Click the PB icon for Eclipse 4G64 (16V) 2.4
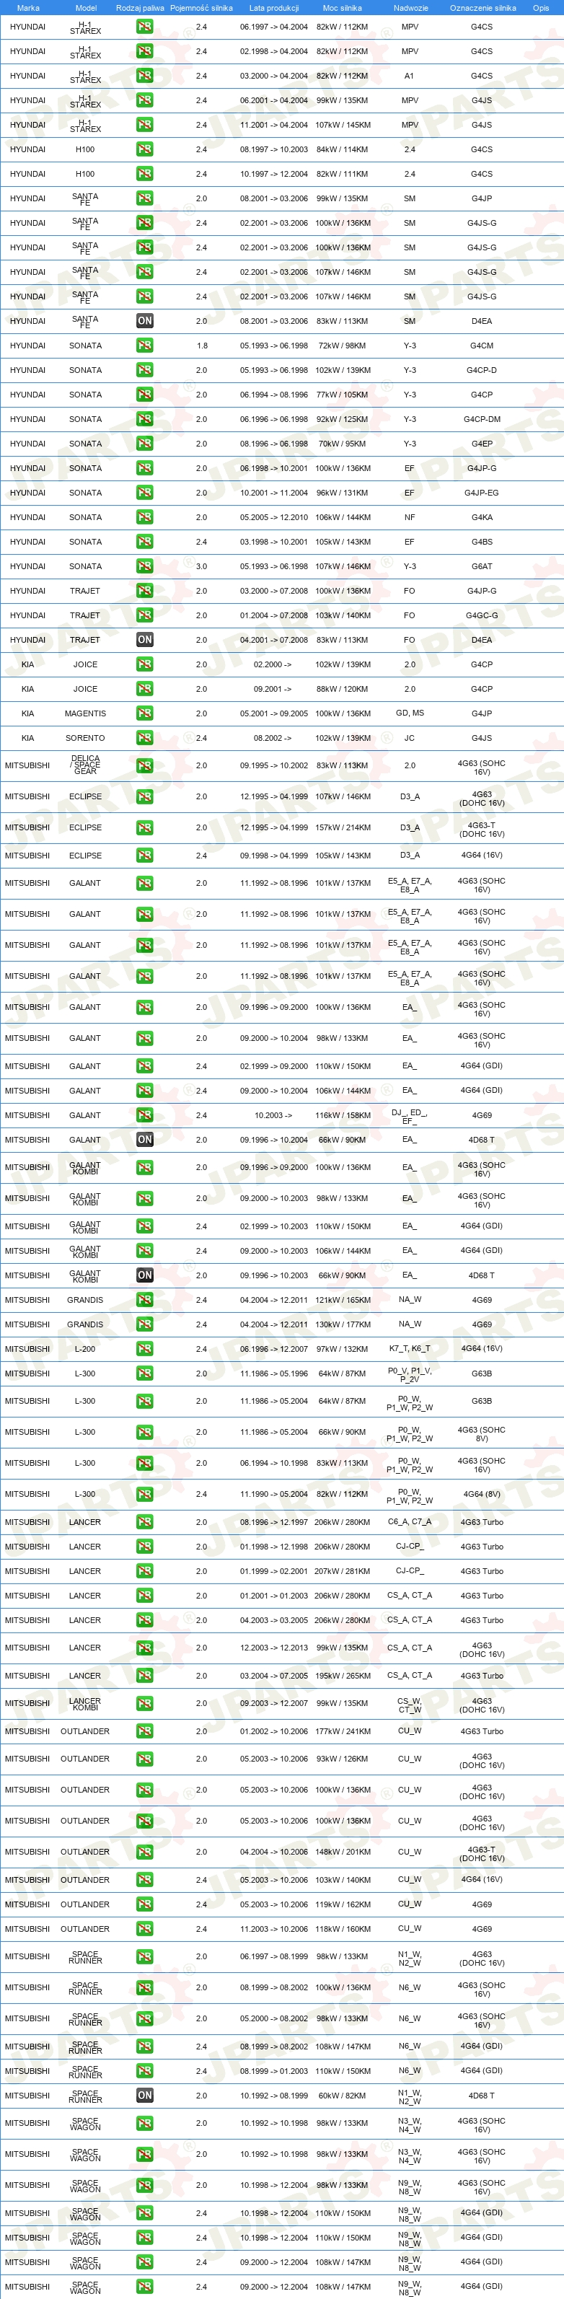The width and height of the screenshot is (564, 2299). (x=144, y=856)
